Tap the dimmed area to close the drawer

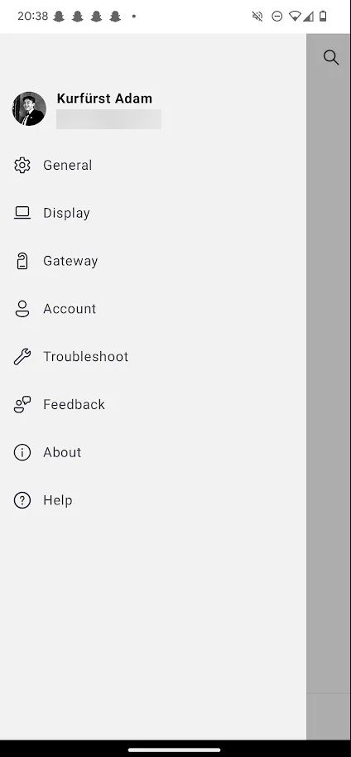pyautogui.click(x=329, y=386)
